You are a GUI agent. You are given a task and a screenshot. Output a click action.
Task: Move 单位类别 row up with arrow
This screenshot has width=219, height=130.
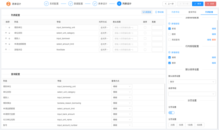point(6,33)
